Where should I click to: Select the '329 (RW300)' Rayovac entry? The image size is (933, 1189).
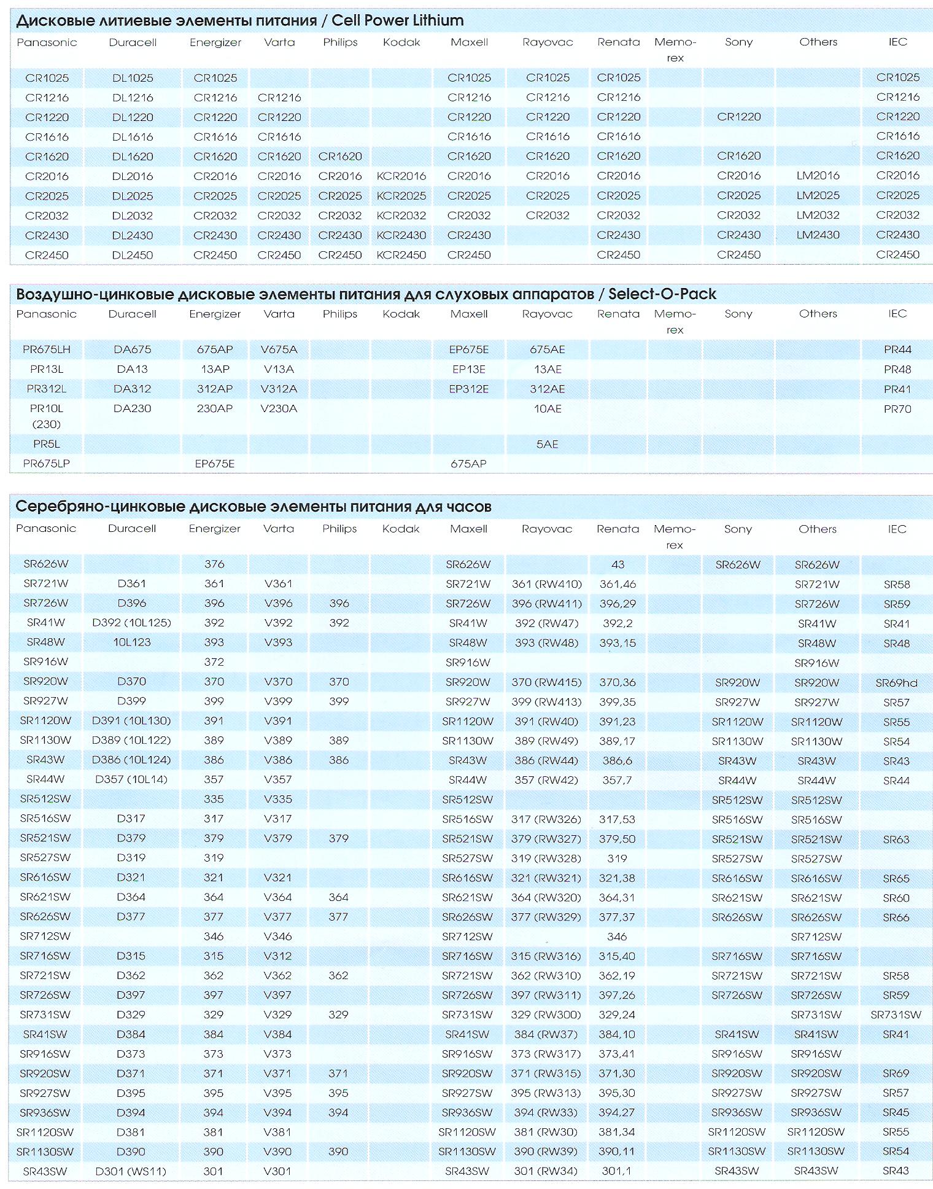pyautogui.click(x=547, y=1015)
